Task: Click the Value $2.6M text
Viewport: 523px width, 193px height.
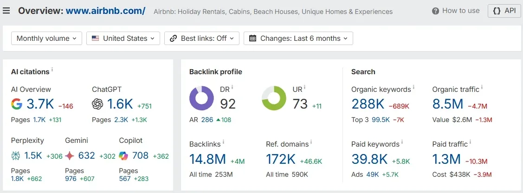Action: tap(452, 120)
